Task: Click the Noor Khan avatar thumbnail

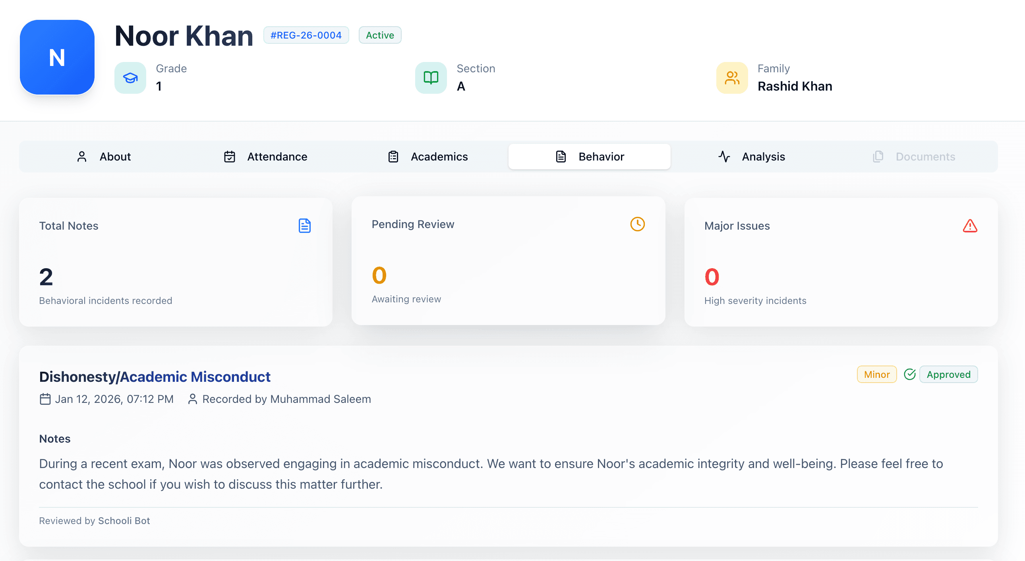Action: click(57, 57)
